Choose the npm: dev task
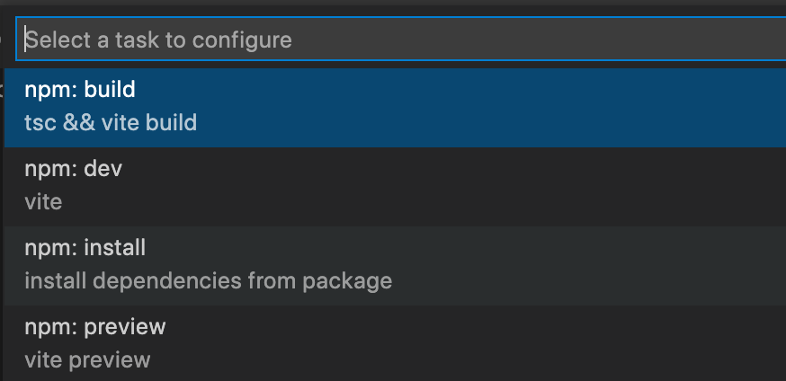 [x=395, y=186]
